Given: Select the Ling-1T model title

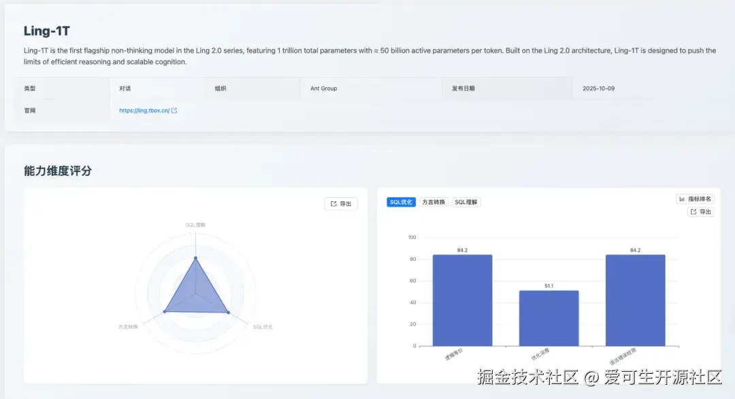Looking at the screenshot, I should (46, 31).
